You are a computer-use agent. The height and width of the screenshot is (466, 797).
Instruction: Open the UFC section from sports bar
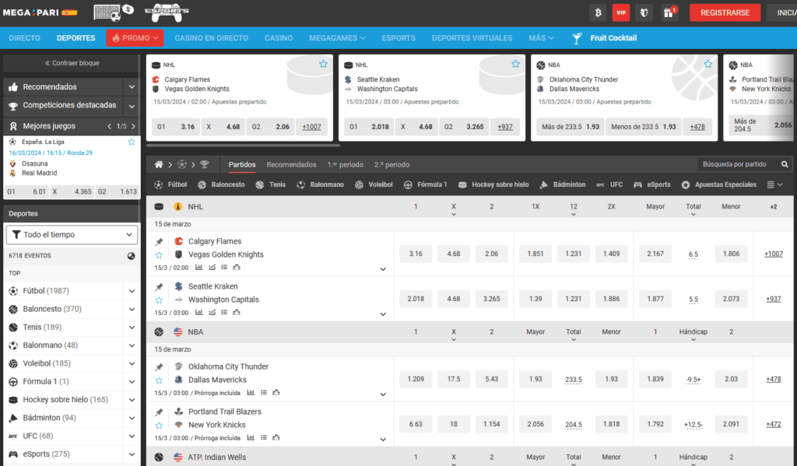(x=602, y=184)
